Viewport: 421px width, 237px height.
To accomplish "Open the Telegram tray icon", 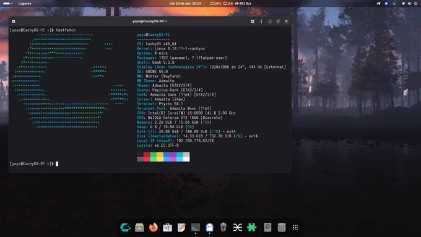I will point(378,4).
